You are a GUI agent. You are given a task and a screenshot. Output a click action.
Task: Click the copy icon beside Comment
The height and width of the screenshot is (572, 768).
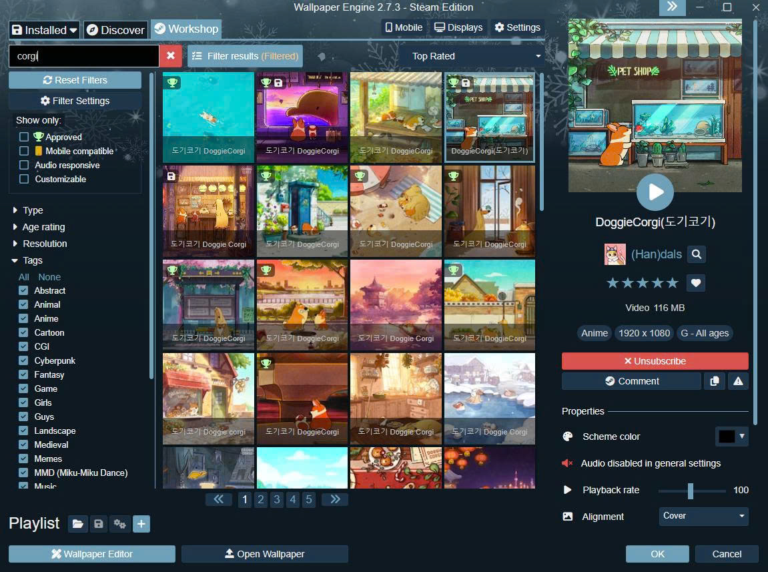click(715, 381)
